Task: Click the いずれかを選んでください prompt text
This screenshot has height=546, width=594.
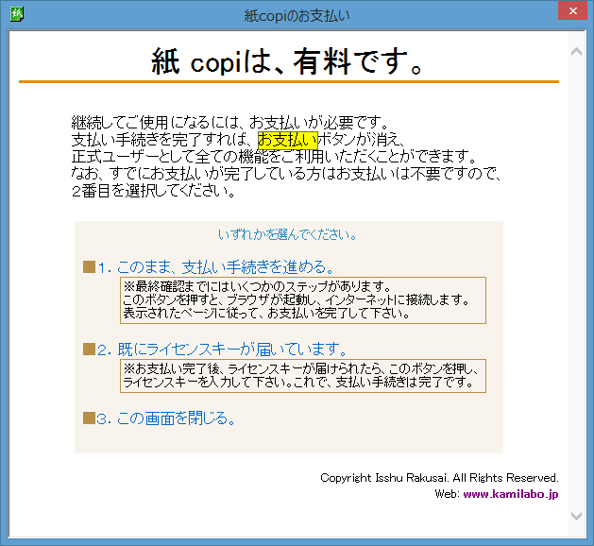Action: click(288, 234)
